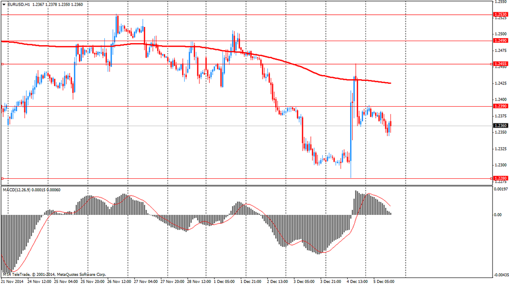Viewport: 509px width, 285px height.
Task: Click the 5 Dec 05:00 time label
Action: point(384,281)
